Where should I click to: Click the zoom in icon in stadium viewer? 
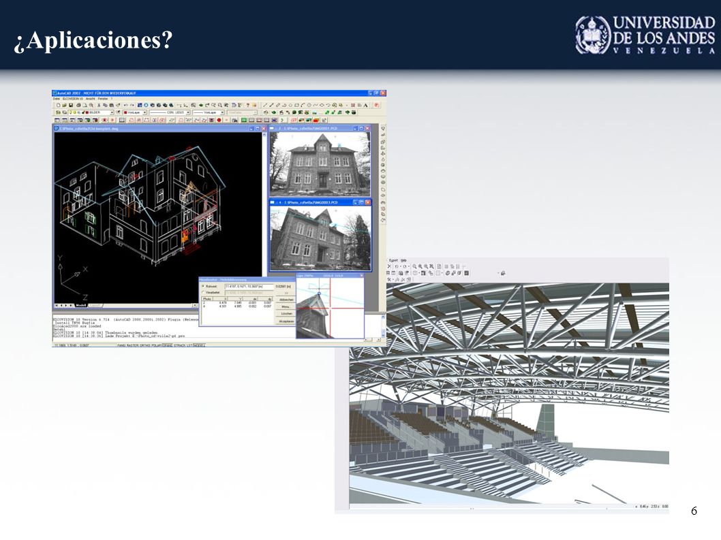tap(420, 266)
